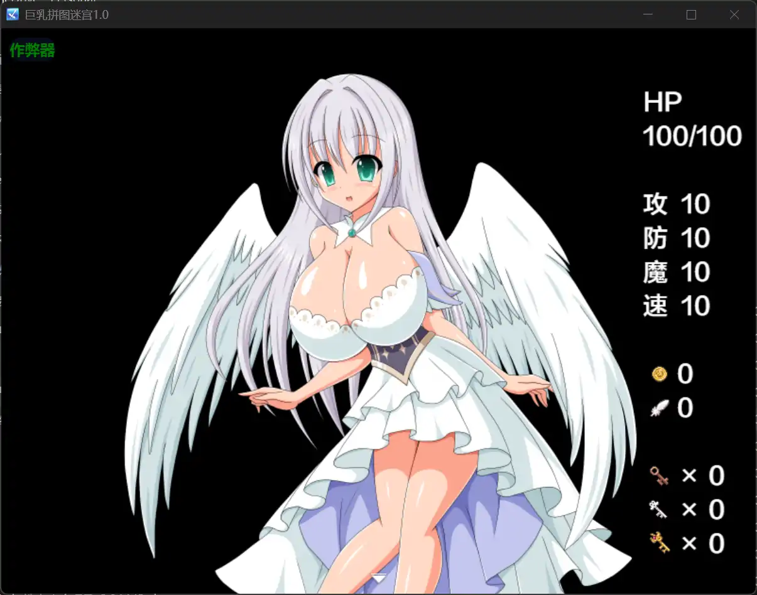Image resolution: width=757 pixels, height=595 pixels.
Task: Click the game's sword icon in the title bar
Action: pos(11,14)
